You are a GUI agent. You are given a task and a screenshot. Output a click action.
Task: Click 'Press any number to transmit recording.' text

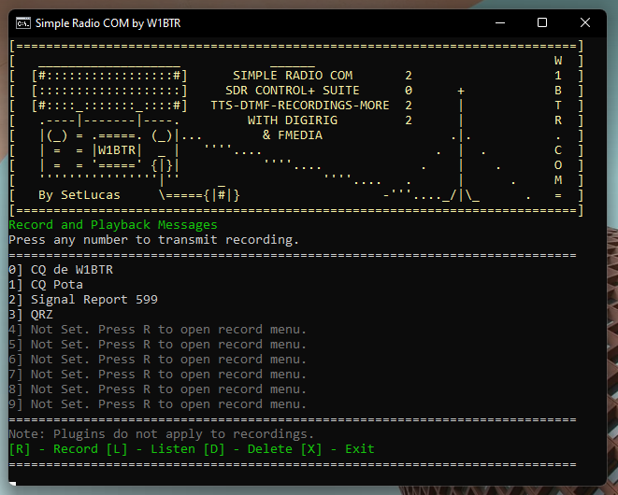point(153,240)
